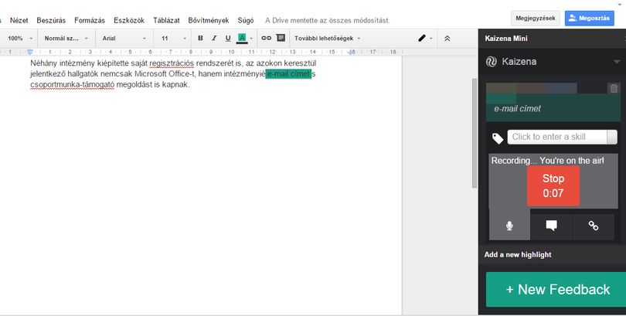
Task: Click the insert comment toolbar icon
Action: pos(281,38)
